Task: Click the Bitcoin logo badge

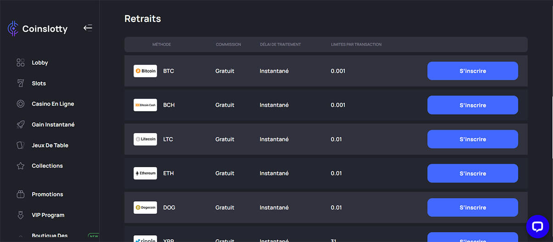Action: (145, 71)
